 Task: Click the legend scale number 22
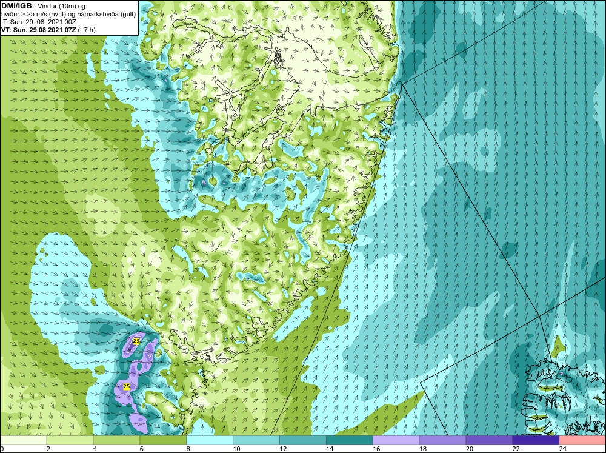[516, 449]
